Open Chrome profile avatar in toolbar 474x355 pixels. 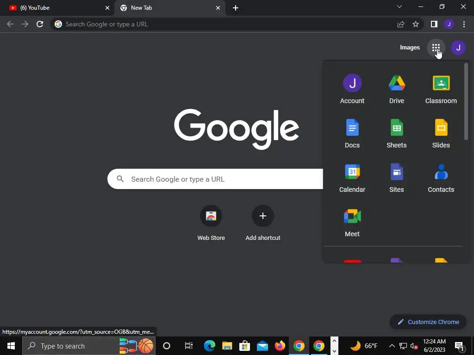pyautogui.click(x=449, y=24)
